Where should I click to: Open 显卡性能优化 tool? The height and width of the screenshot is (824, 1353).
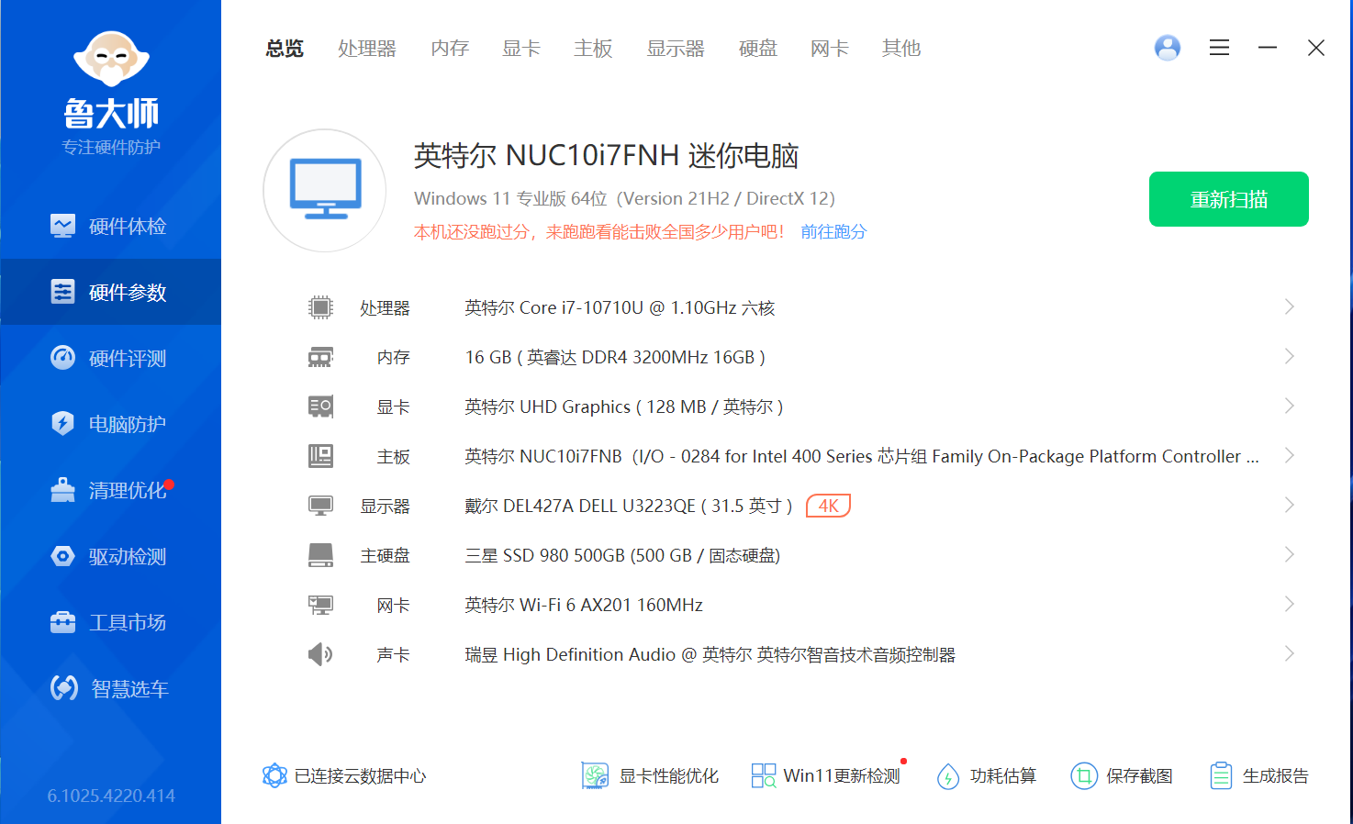[650, 776]
